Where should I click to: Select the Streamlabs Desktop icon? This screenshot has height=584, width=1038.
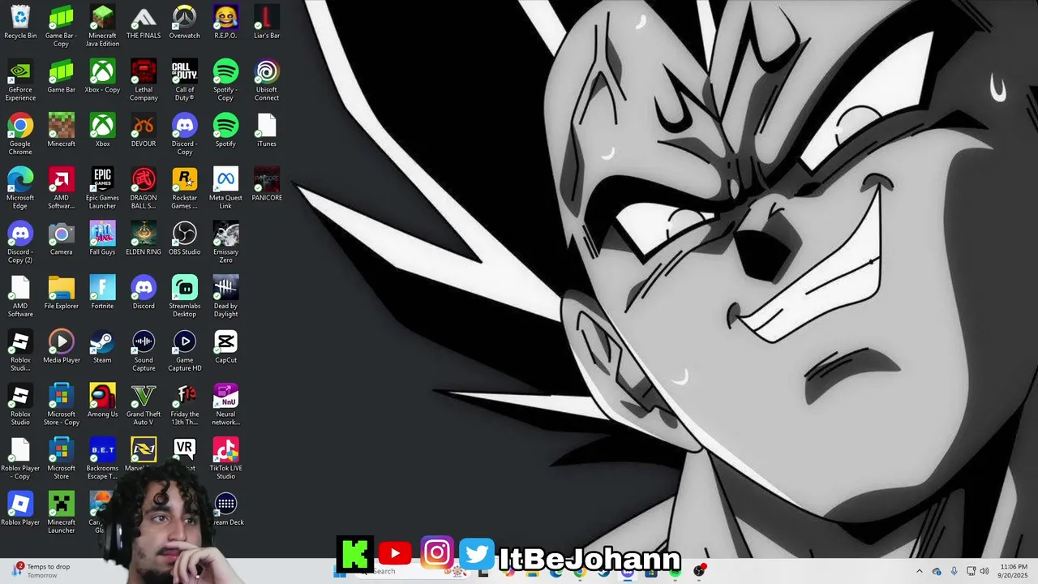(185, 296)
